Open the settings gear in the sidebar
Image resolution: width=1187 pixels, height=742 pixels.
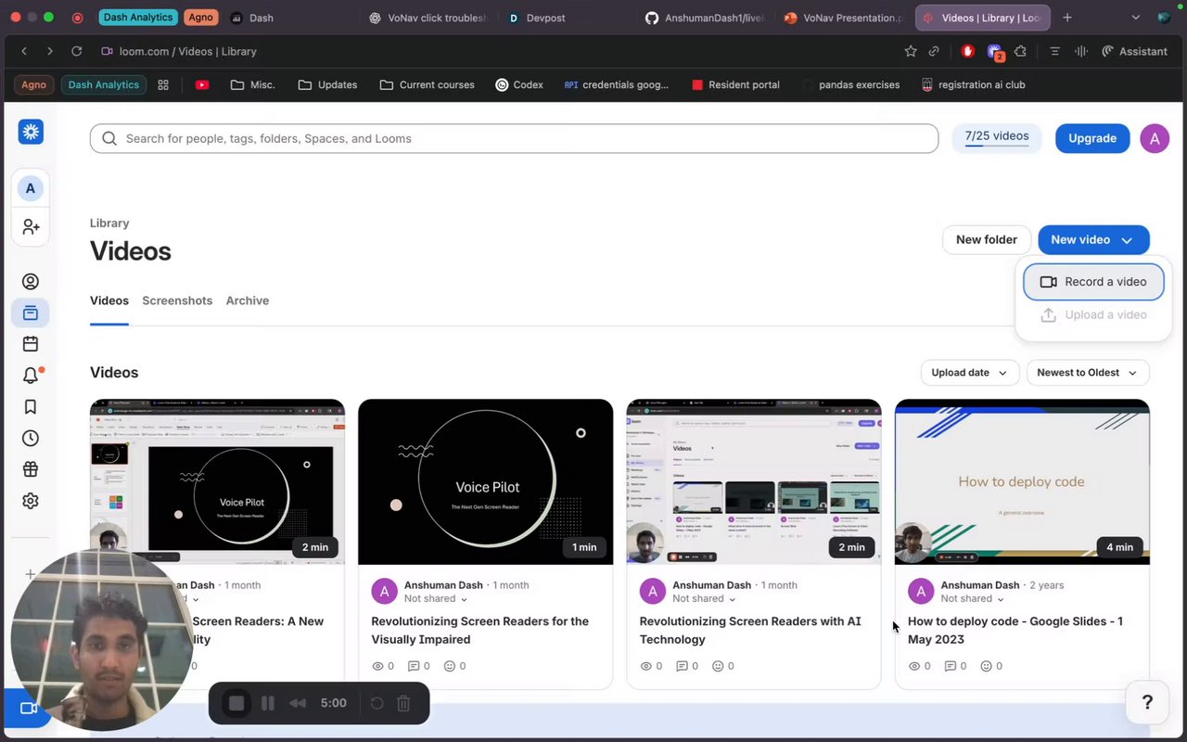coord(31,501)
